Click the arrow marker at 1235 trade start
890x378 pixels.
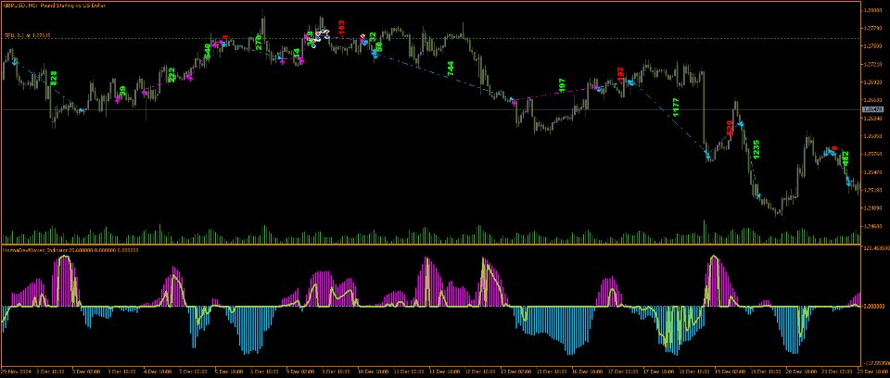(x=740, y=124)
